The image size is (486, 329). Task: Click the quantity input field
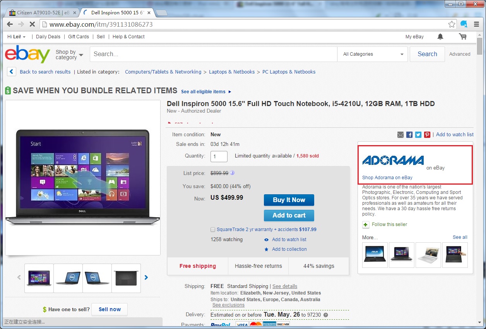[219, 156]
